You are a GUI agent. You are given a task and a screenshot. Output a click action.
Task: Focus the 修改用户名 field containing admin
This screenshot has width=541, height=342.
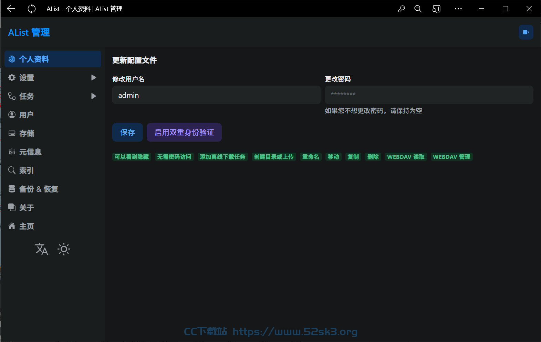(x=217, y=95)
